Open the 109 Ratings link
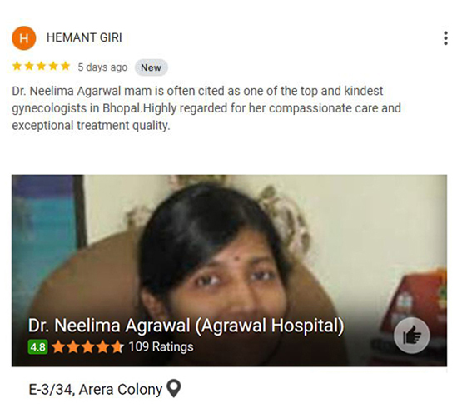Image resolution: width=462 pixels, height=408 pixels. 161,346
